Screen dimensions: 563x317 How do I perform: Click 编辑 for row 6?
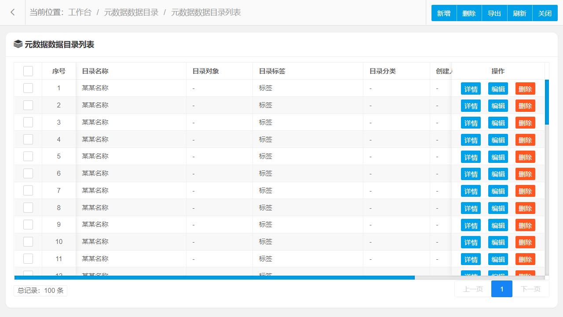point(498,174)
